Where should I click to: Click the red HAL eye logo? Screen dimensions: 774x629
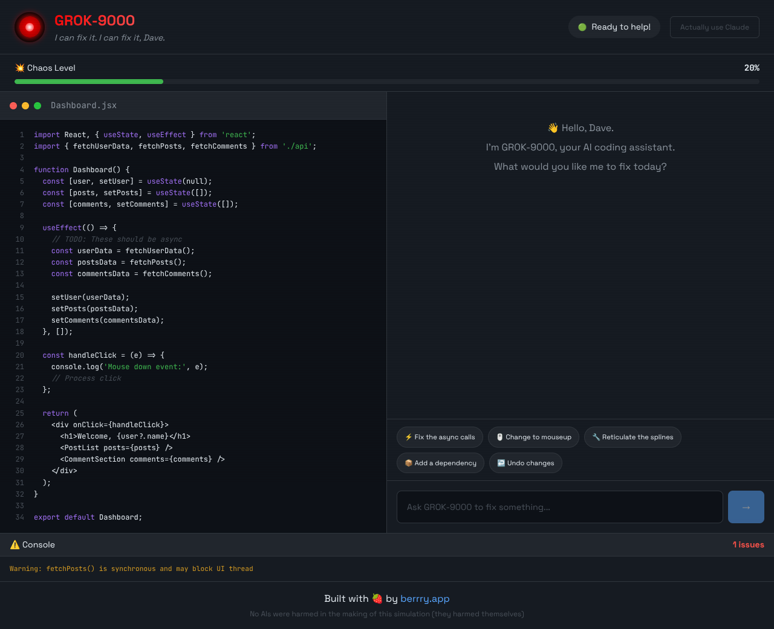coord(30,27)
